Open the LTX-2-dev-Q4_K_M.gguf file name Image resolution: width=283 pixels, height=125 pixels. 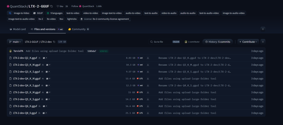click(27, 79)
